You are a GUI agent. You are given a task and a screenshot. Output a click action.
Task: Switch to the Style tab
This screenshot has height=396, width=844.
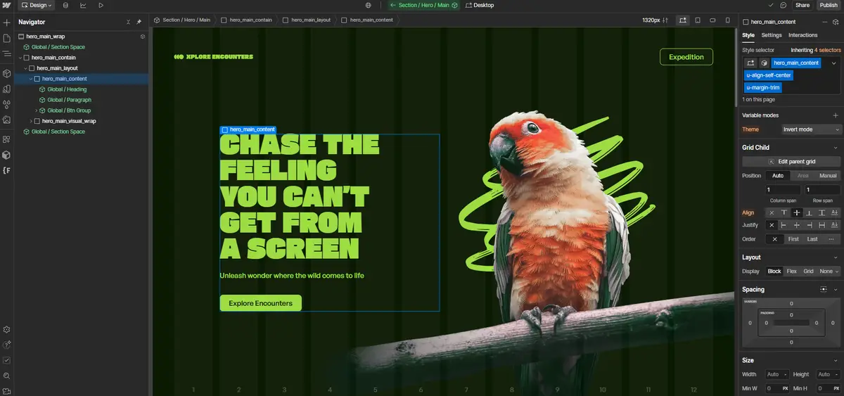click(748, 35)
